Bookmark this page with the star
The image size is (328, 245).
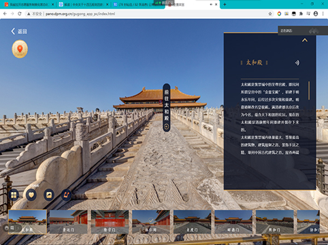pos(270,14)
